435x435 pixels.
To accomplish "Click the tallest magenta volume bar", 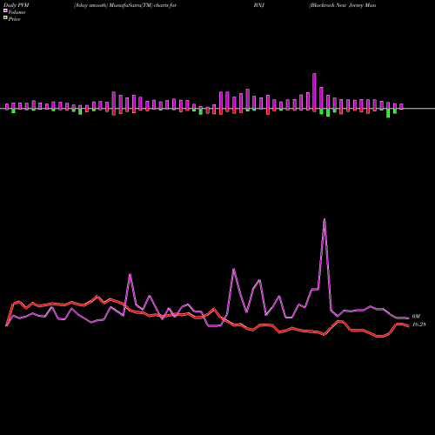I will (x=314, y=91).
